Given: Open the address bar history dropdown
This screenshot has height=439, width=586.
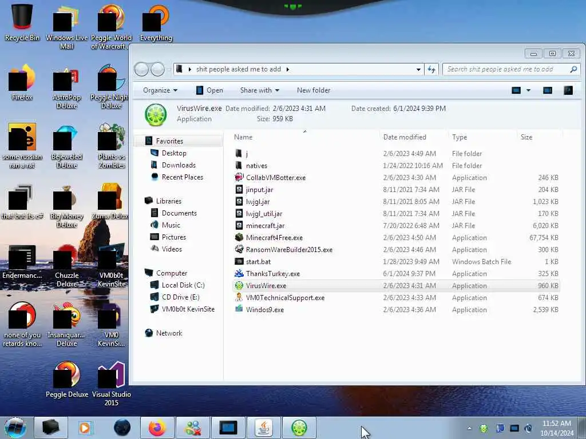Looking at the screenshot, I should click(x=418, y=69).
